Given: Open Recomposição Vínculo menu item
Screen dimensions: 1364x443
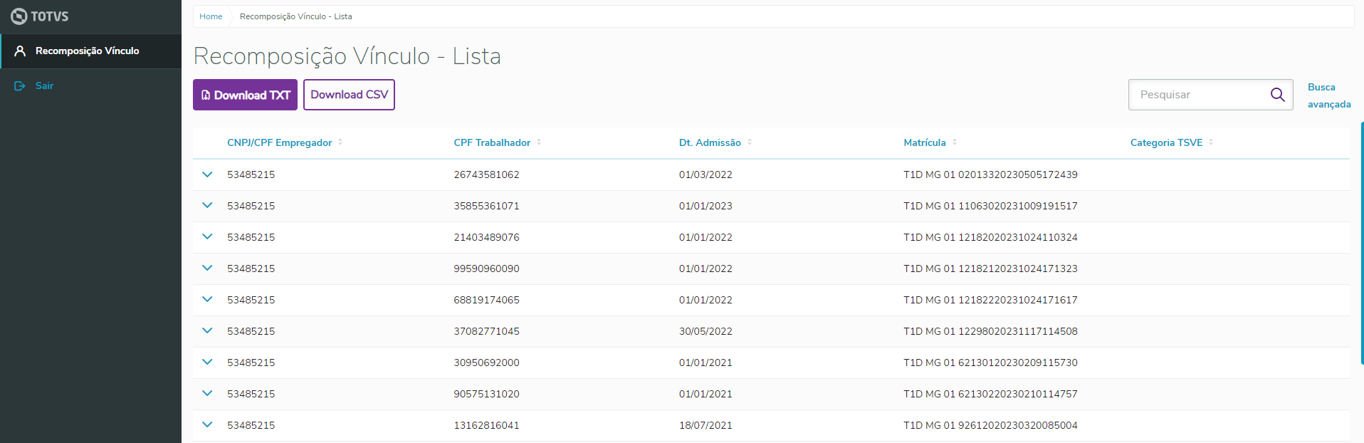Looking at the screenshot, I should pyautogui.click(x=91, y=51).
